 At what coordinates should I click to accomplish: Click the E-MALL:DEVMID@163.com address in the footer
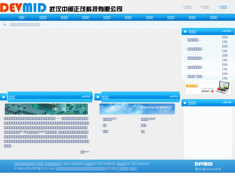click(35, 169)
